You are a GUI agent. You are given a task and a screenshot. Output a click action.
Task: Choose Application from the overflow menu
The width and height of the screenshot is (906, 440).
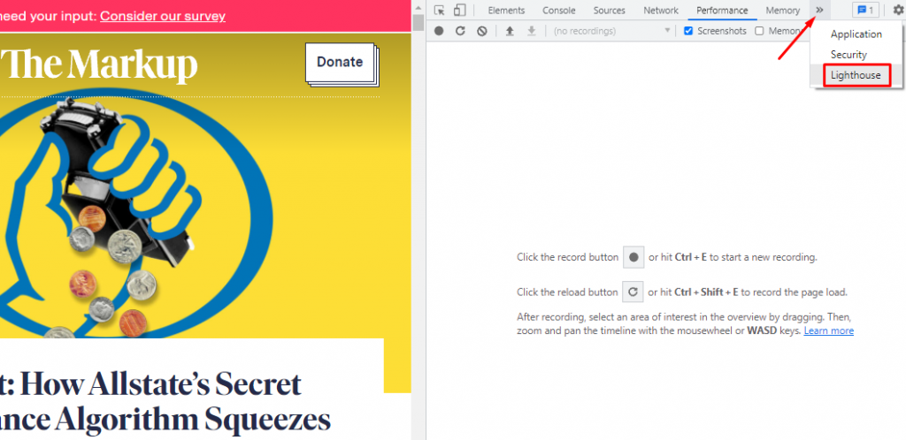[x=856, y=34]
